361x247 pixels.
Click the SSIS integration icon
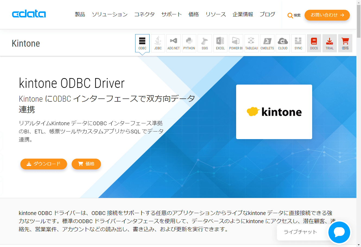click(x=205, y=43)
